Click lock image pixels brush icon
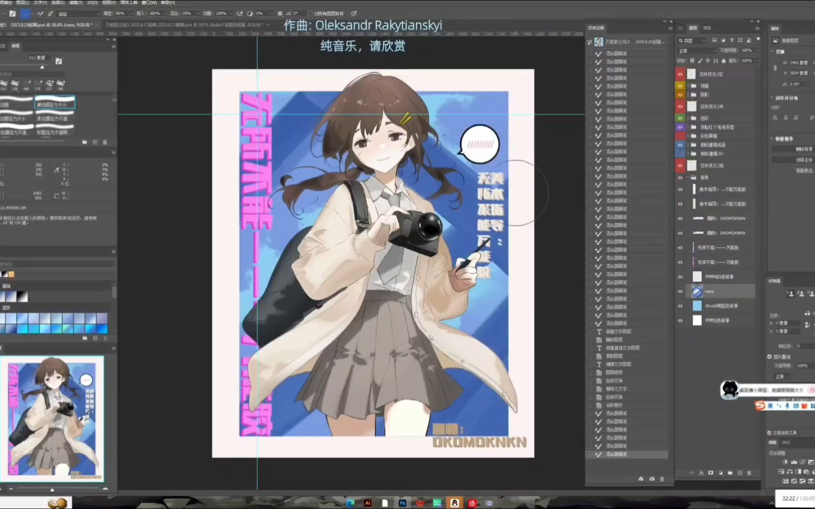The image size is (815, 509). [x=700, y=61]
